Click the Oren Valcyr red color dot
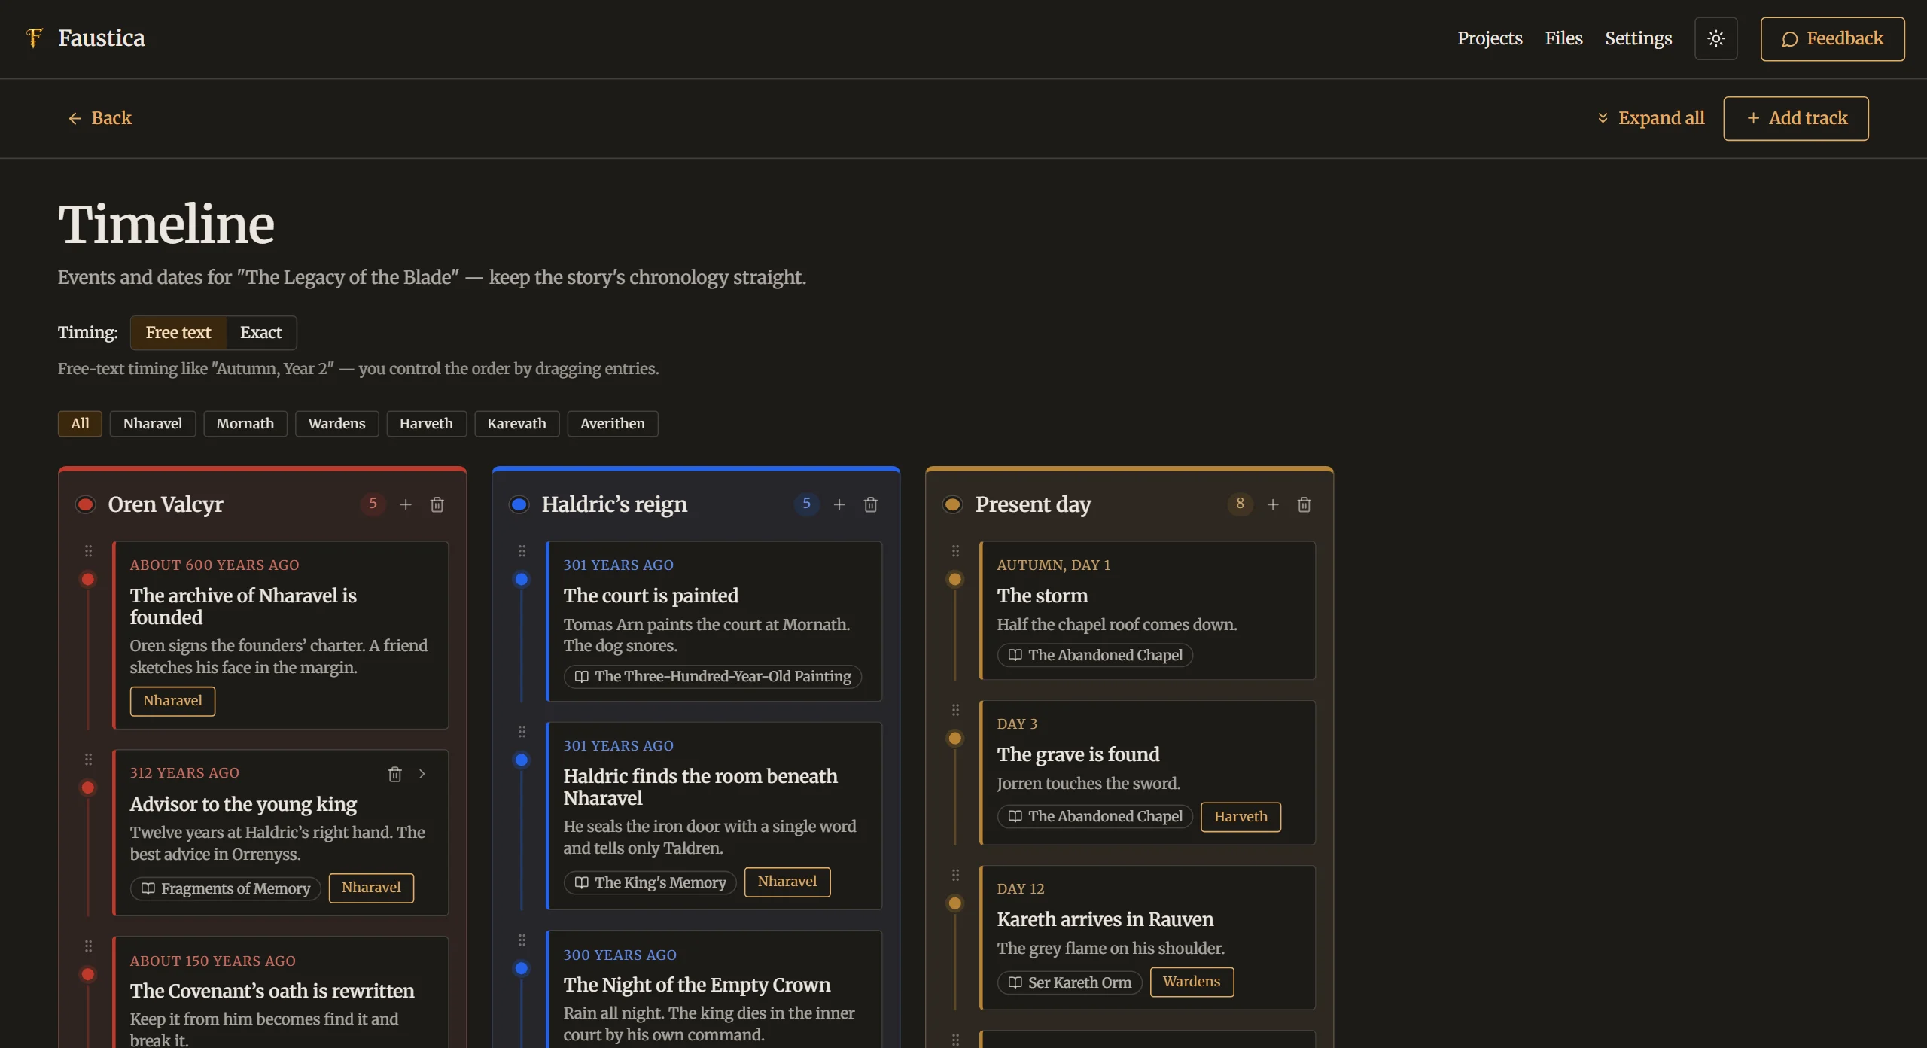This screenshot has height=1048, width=1927. tap(86, 504)
